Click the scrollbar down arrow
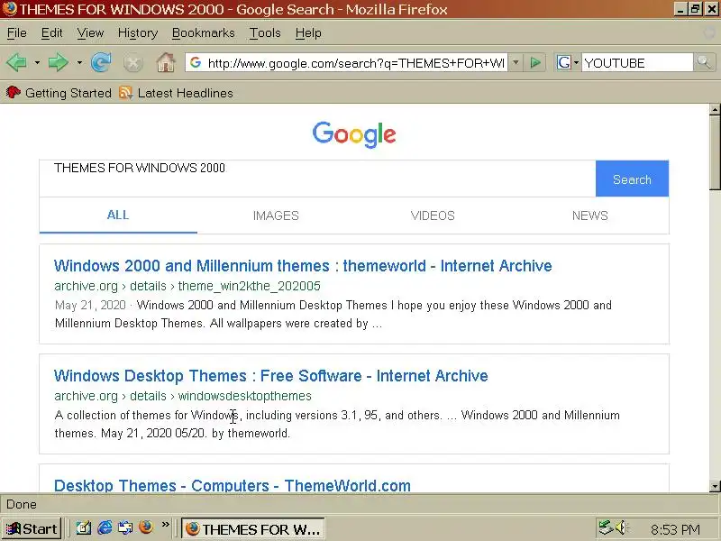This screenshot has width=721, height=541. click(x=715, y=486)
